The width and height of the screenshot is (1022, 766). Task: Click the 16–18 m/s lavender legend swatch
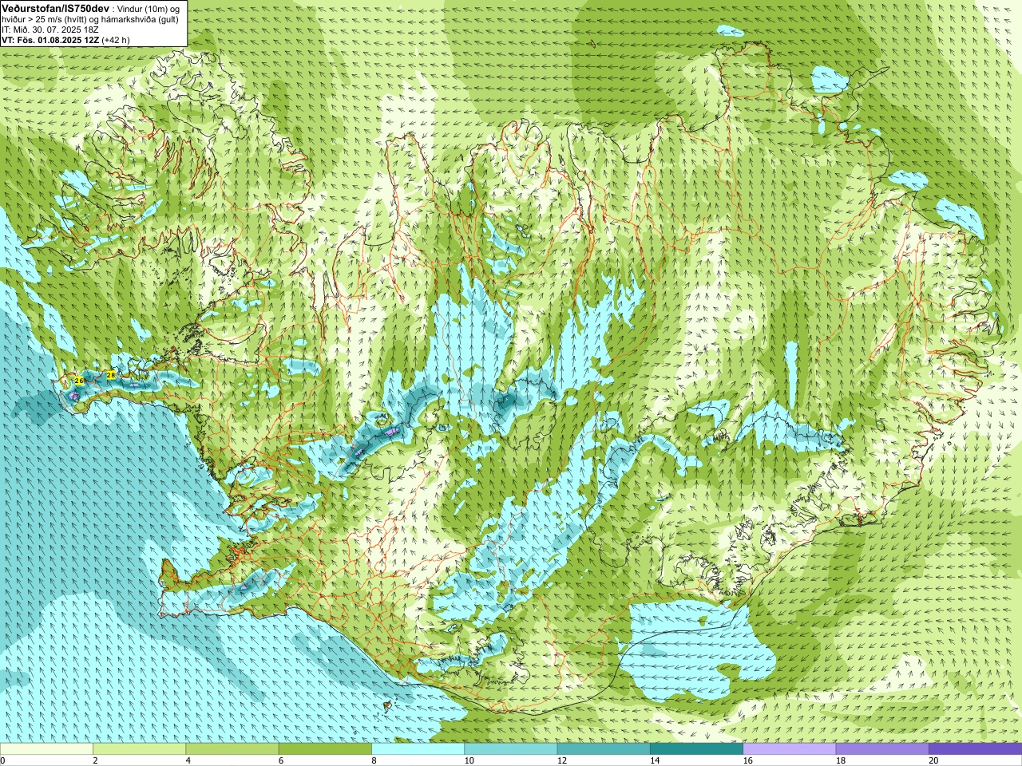tap(790, 749)
